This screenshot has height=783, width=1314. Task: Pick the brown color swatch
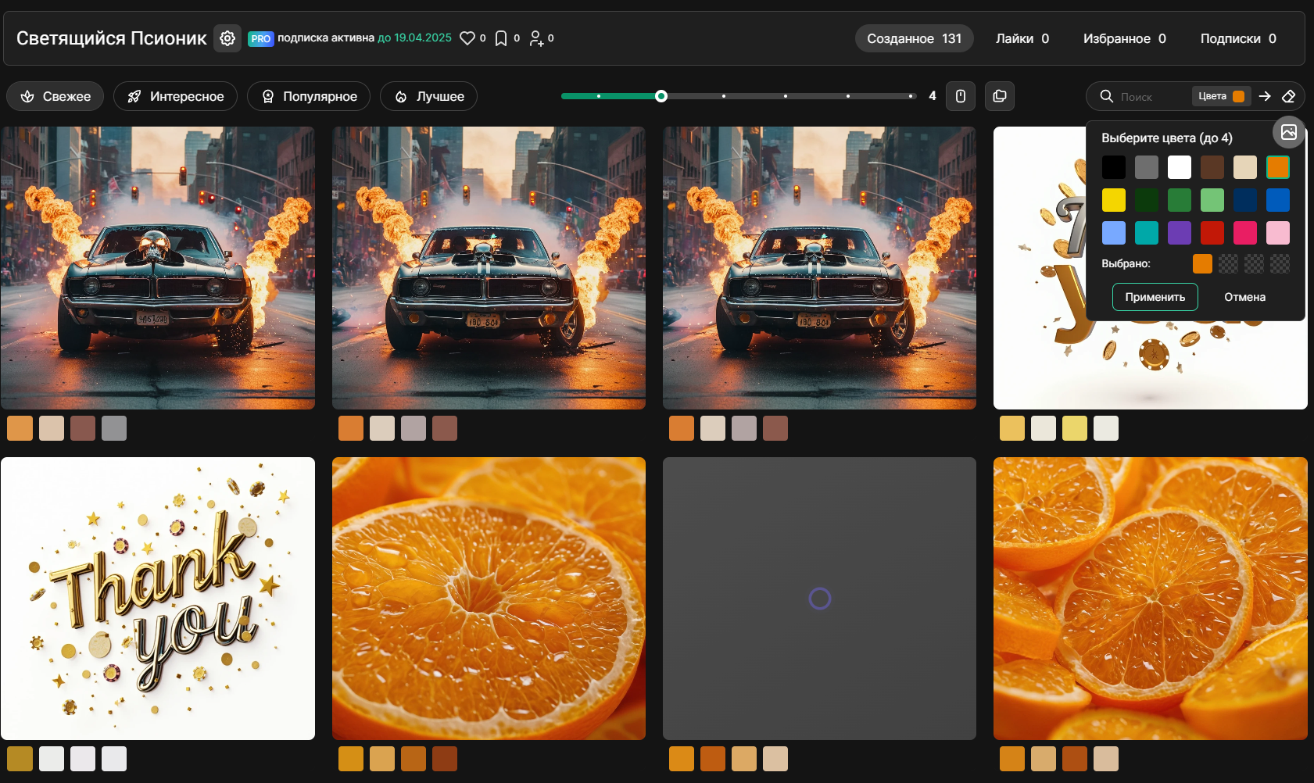click(1212, 167)
